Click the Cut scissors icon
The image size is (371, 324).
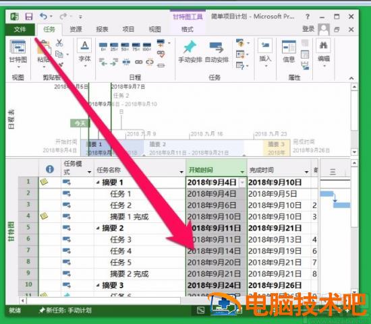[x=59, y=43]
